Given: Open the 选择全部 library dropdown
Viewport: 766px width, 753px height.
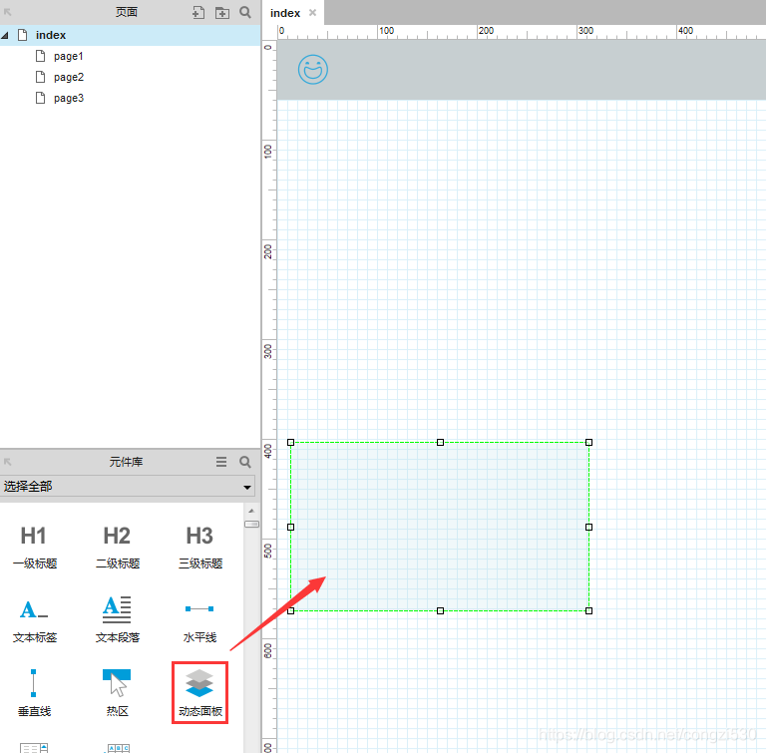Looking at the screenshot, I should coord(128,487).
